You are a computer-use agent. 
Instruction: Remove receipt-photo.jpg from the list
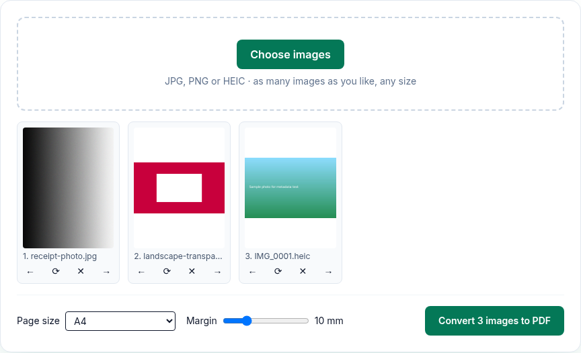coord(81,271)
